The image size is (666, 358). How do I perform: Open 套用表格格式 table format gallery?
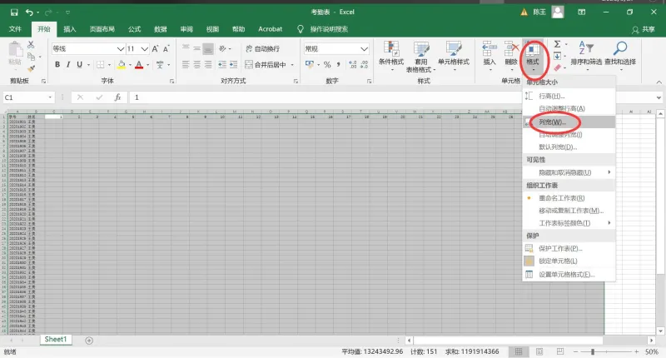(421, 57)
